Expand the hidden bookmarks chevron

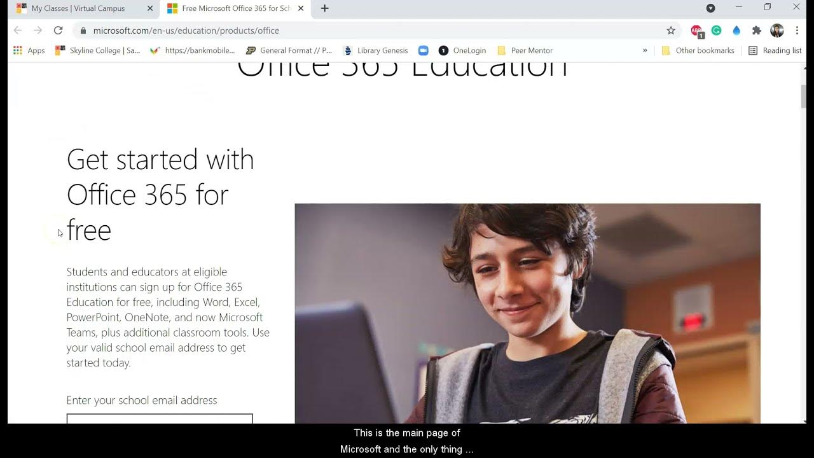point(645,50)
